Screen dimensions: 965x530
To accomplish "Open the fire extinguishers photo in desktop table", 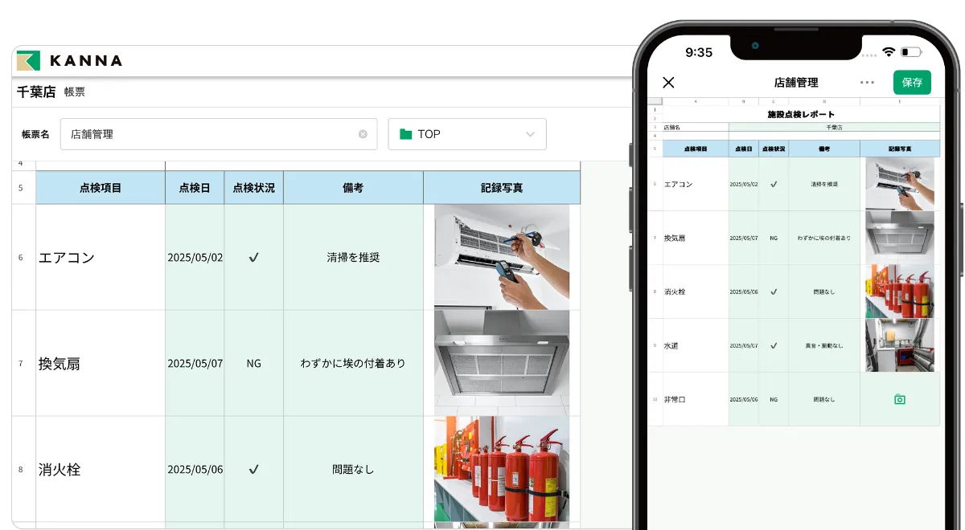I will [502, 469].
